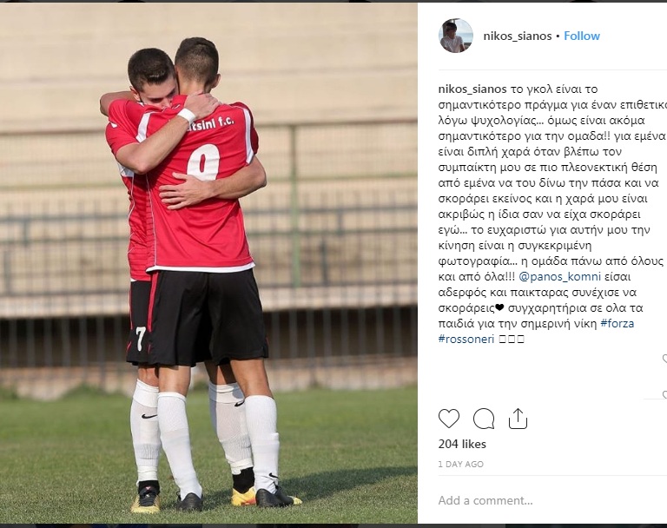Like the lower comment via cut-off heart
Image resolution: width=667 pixels, height=528 pixels.
[664, 395]
